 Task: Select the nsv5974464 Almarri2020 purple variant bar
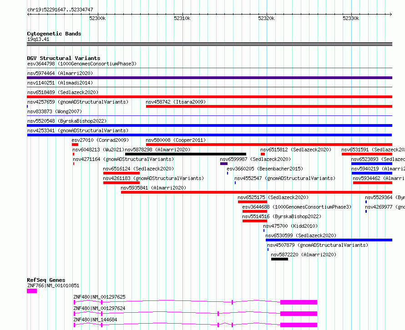point(209,78)
